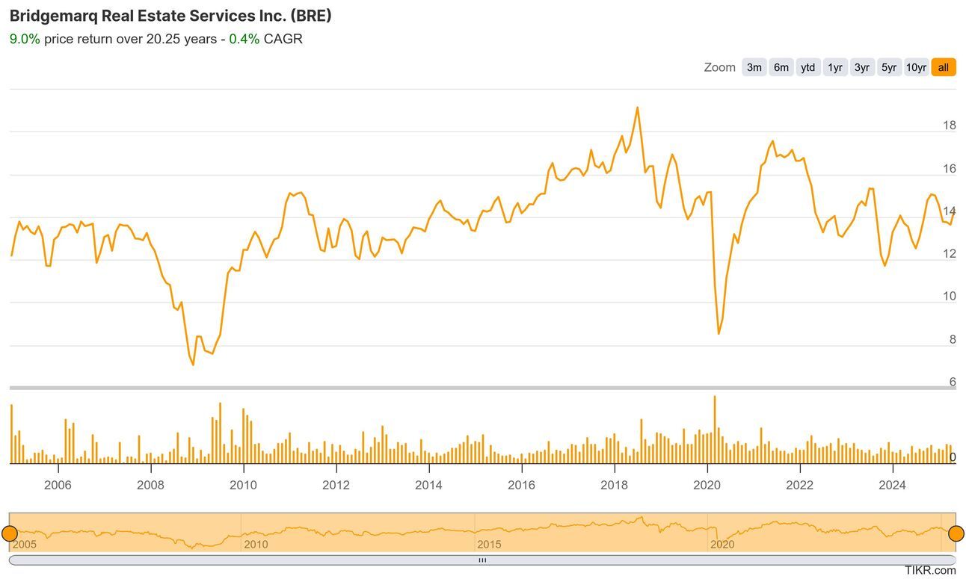This screenshot has width=966, height=579.
Task: Click the 8 price axis label
Action: [953, 340]
